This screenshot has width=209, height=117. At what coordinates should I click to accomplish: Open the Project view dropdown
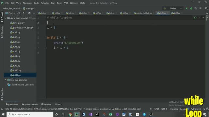(x=10, y=13)
